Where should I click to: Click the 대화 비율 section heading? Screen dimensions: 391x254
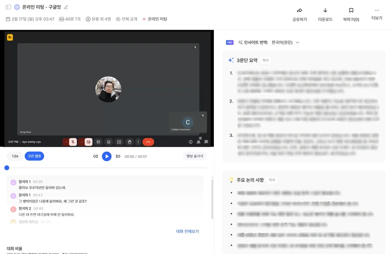15,248
